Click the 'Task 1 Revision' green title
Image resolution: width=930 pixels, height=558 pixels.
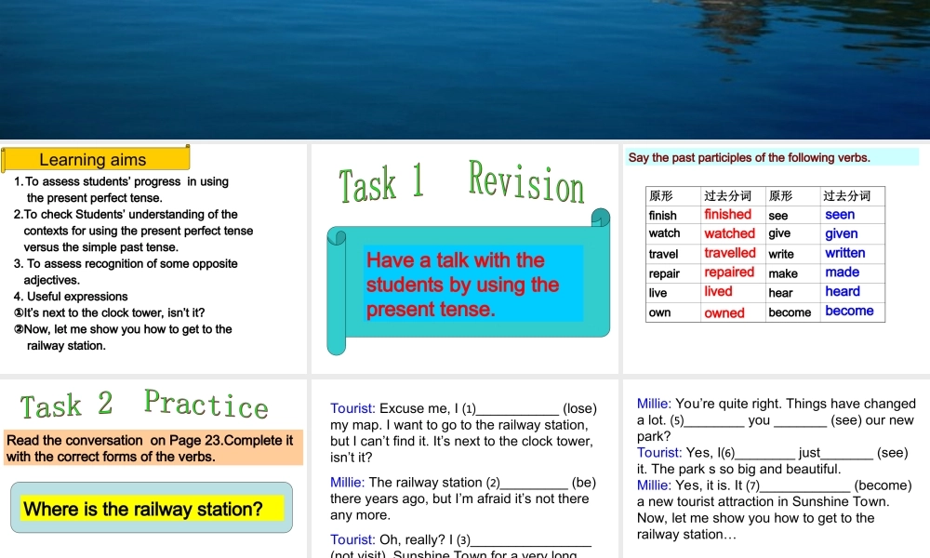(461, 182)
